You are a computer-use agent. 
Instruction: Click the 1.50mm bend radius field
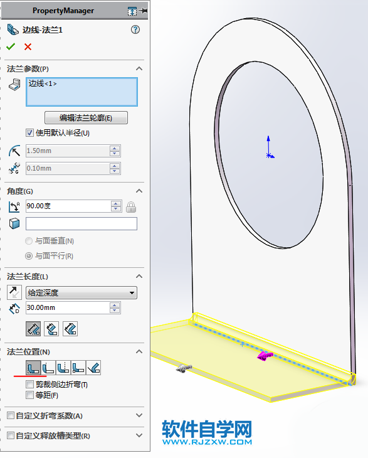coord(68,151)
